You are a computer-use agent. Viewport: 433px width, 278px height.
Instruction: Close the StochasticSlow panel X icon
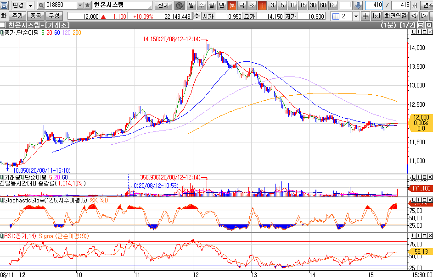pyautogui.click(x=430, y=200)
